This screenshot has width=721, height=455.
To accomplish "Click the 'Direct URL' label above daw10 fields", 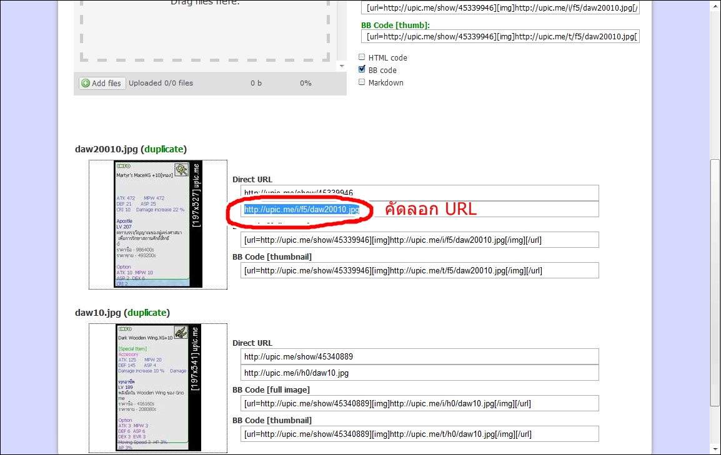I will tap(252, 343).
